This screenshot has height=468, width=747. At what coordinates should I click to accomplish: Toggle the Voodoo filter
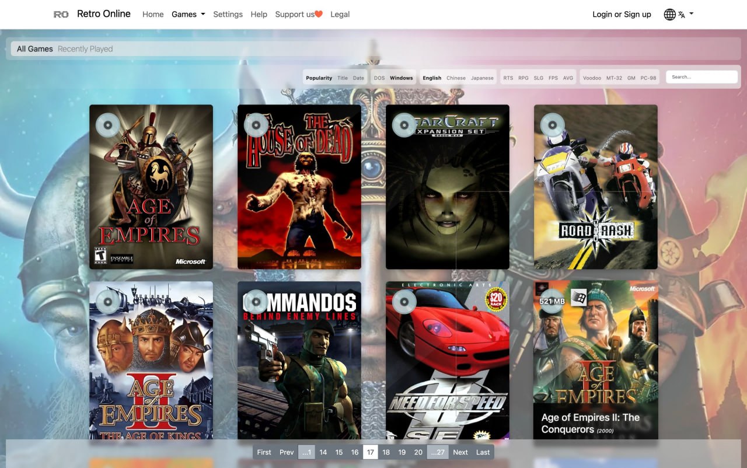click(x=592, y=78)
